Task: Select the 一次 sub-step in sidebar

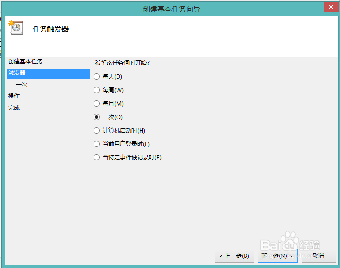Action: [x=22, y=85]
